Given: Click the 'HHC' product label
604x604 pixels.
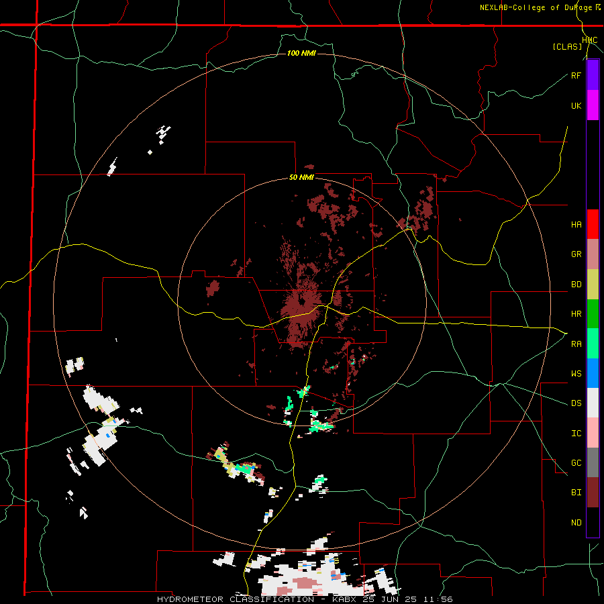Looking at the screenshot, I should click(590, 40).
